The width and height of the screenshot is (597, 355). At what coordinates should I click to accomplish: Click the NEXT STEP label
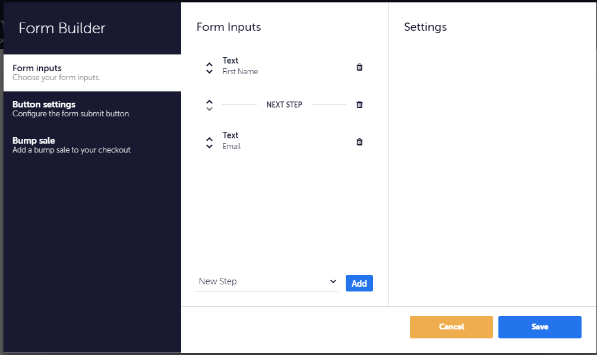point(285,104)
